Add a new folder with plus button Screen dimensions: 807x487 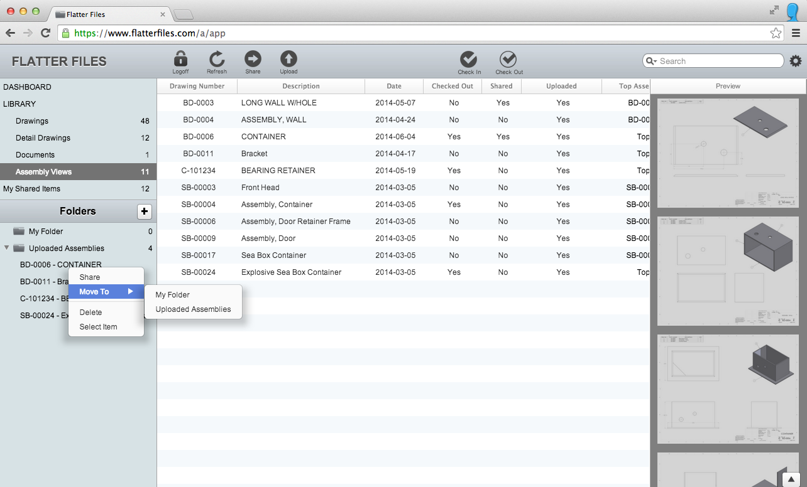point(145,211)
